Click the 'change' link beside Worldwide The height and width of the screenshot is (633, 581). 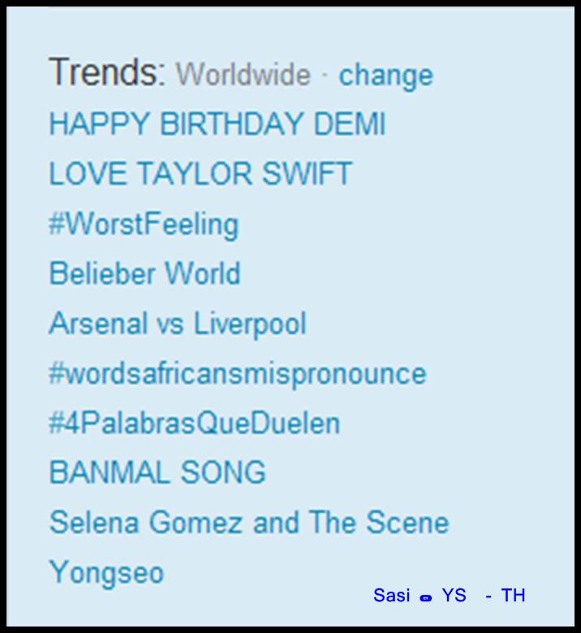[385, 75]
